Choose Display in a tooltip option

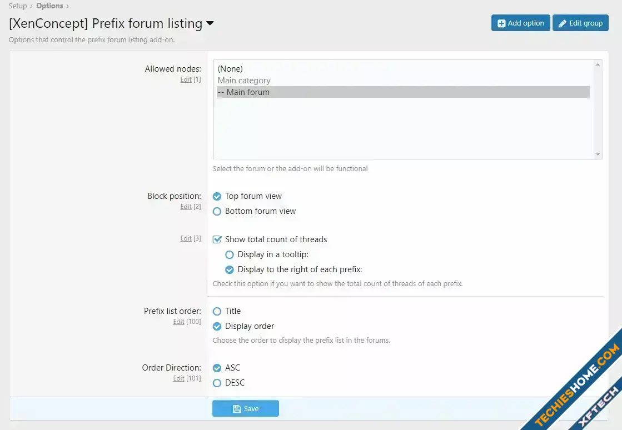point(230,254)
